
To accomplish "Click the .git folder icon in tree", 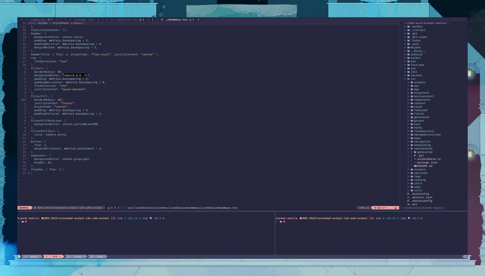I will pos(408,33).
